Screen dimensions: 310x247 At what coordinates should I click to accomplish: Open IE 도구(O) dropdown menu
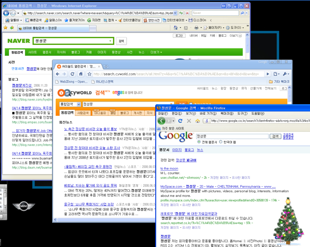click(235, 28)
